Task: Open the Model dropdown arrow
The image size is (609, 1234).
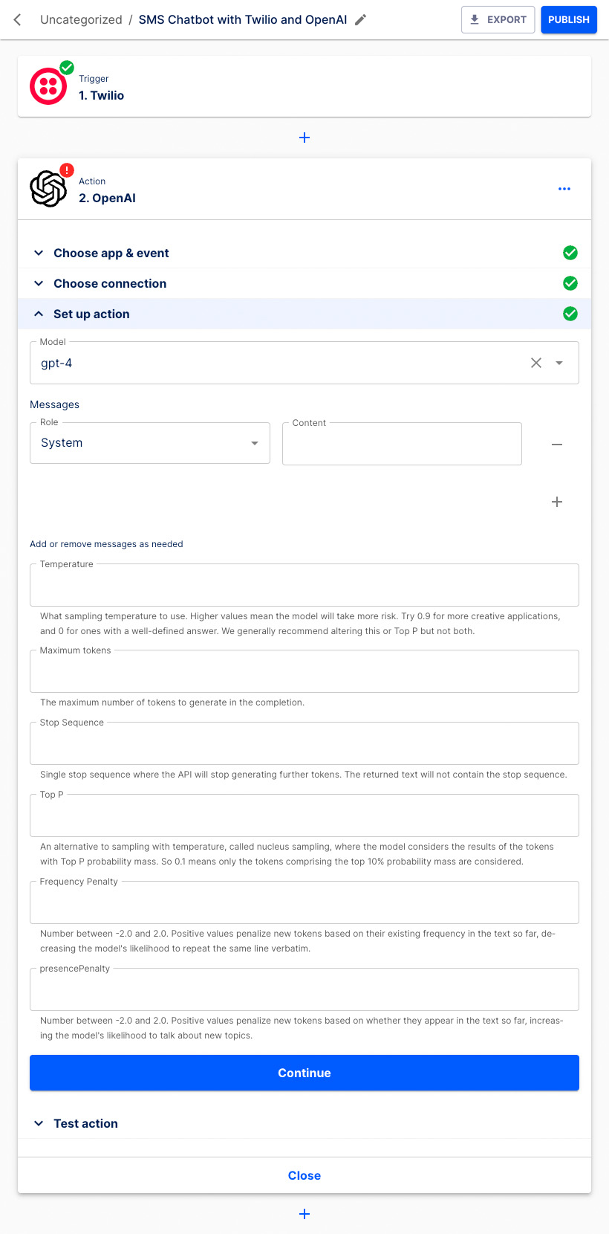Action: [559, 363]
